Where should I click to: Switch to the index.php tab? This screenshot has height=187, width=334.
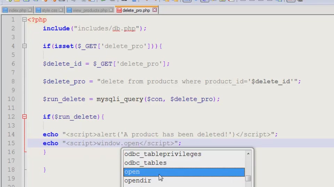click(x=17, y=10)
